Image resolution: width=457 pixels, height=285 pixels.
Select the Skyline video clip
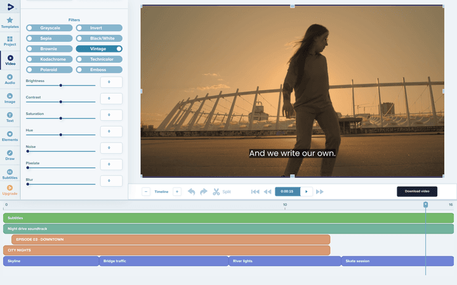51,261
